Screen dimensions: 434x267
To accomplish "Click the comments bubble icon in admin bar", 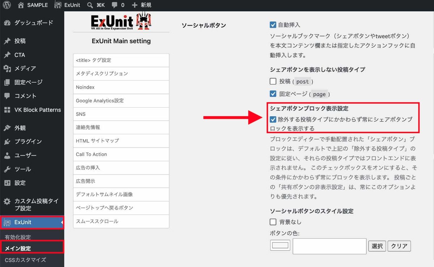I will tap(114, 5).
